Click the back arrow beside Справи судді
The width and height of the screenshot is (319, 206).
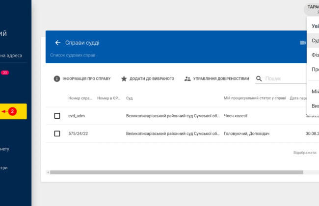coord(58,43)
